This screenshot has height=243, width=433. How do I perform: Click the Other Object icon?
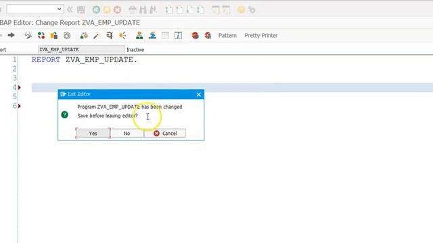(x=54, y=35)
